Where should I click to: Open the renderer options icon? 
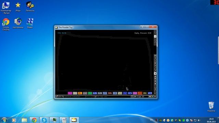point(153,96)
